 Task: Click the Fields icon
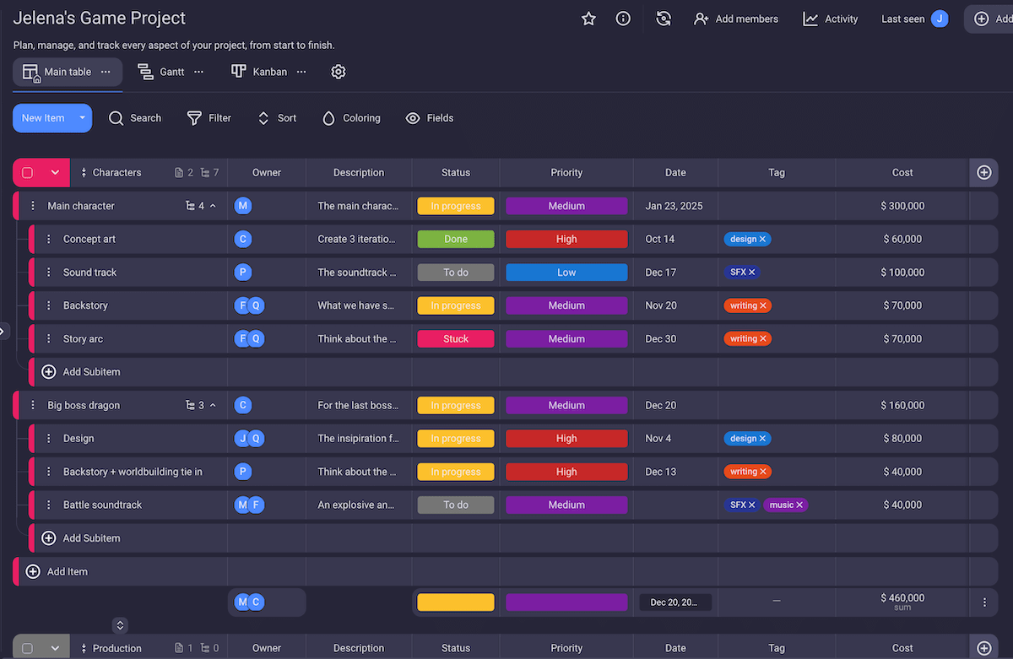tap(412, 118)
